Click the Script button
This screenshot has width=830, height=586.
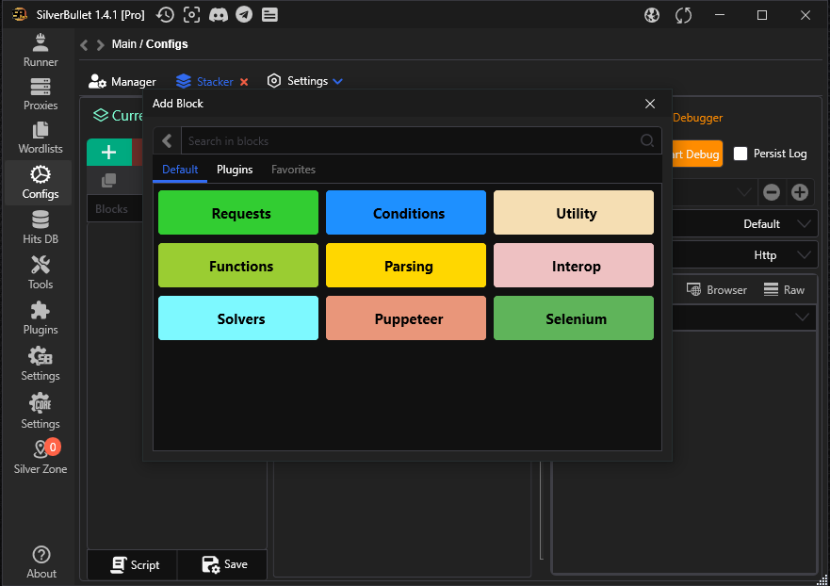click(132, 565)
